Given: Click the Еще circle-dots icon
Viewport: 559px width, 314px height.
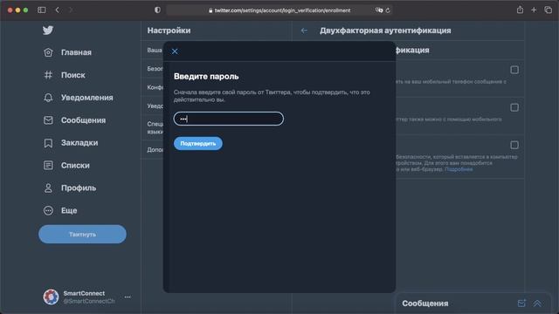Looking at the screenshot, I should tap(48, 210).
